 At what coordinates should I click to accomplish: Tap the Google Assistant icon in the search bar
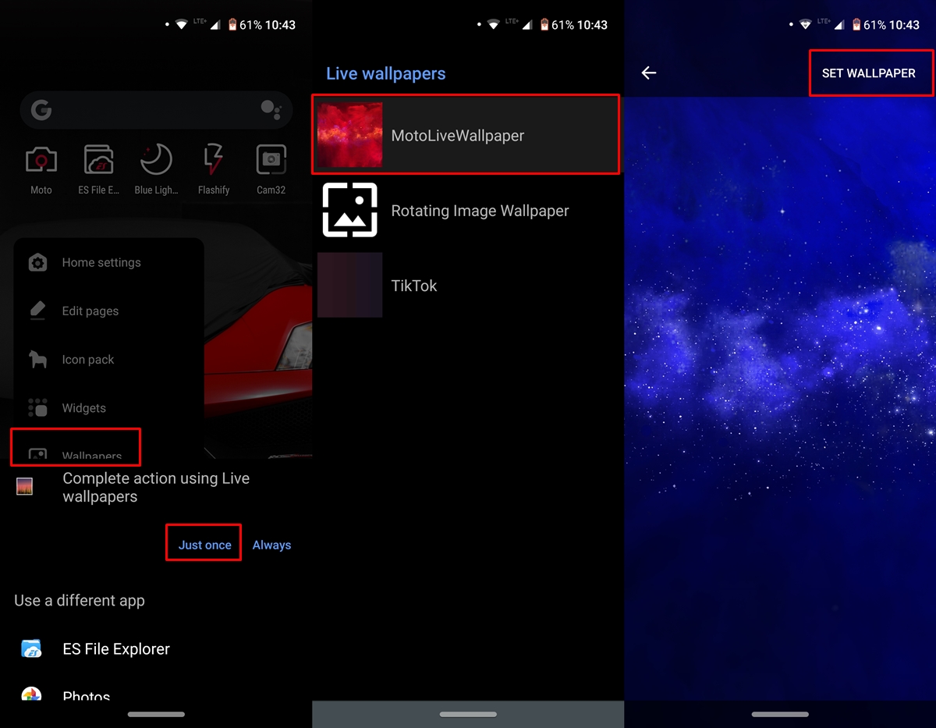click(271, 110)
